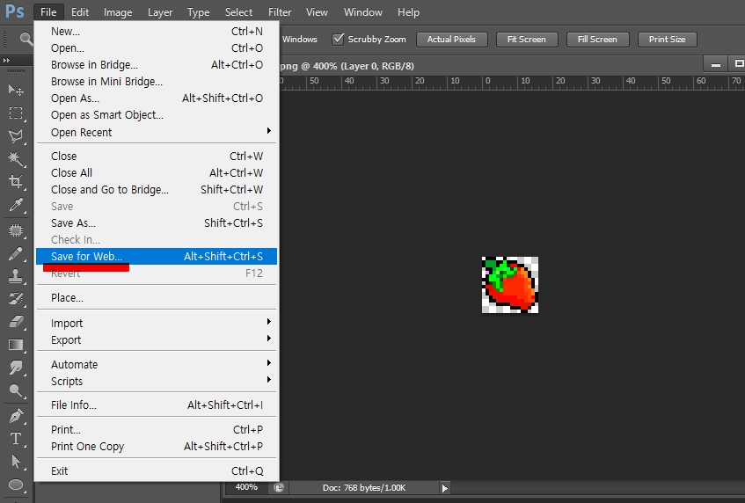Viewport: 745px width, 503px height.
Task: Expand the Open Recent submenu
Action: (x=156, y=132)
